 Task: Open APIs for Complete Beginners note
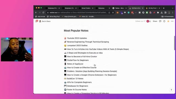[x=79, y=82]
